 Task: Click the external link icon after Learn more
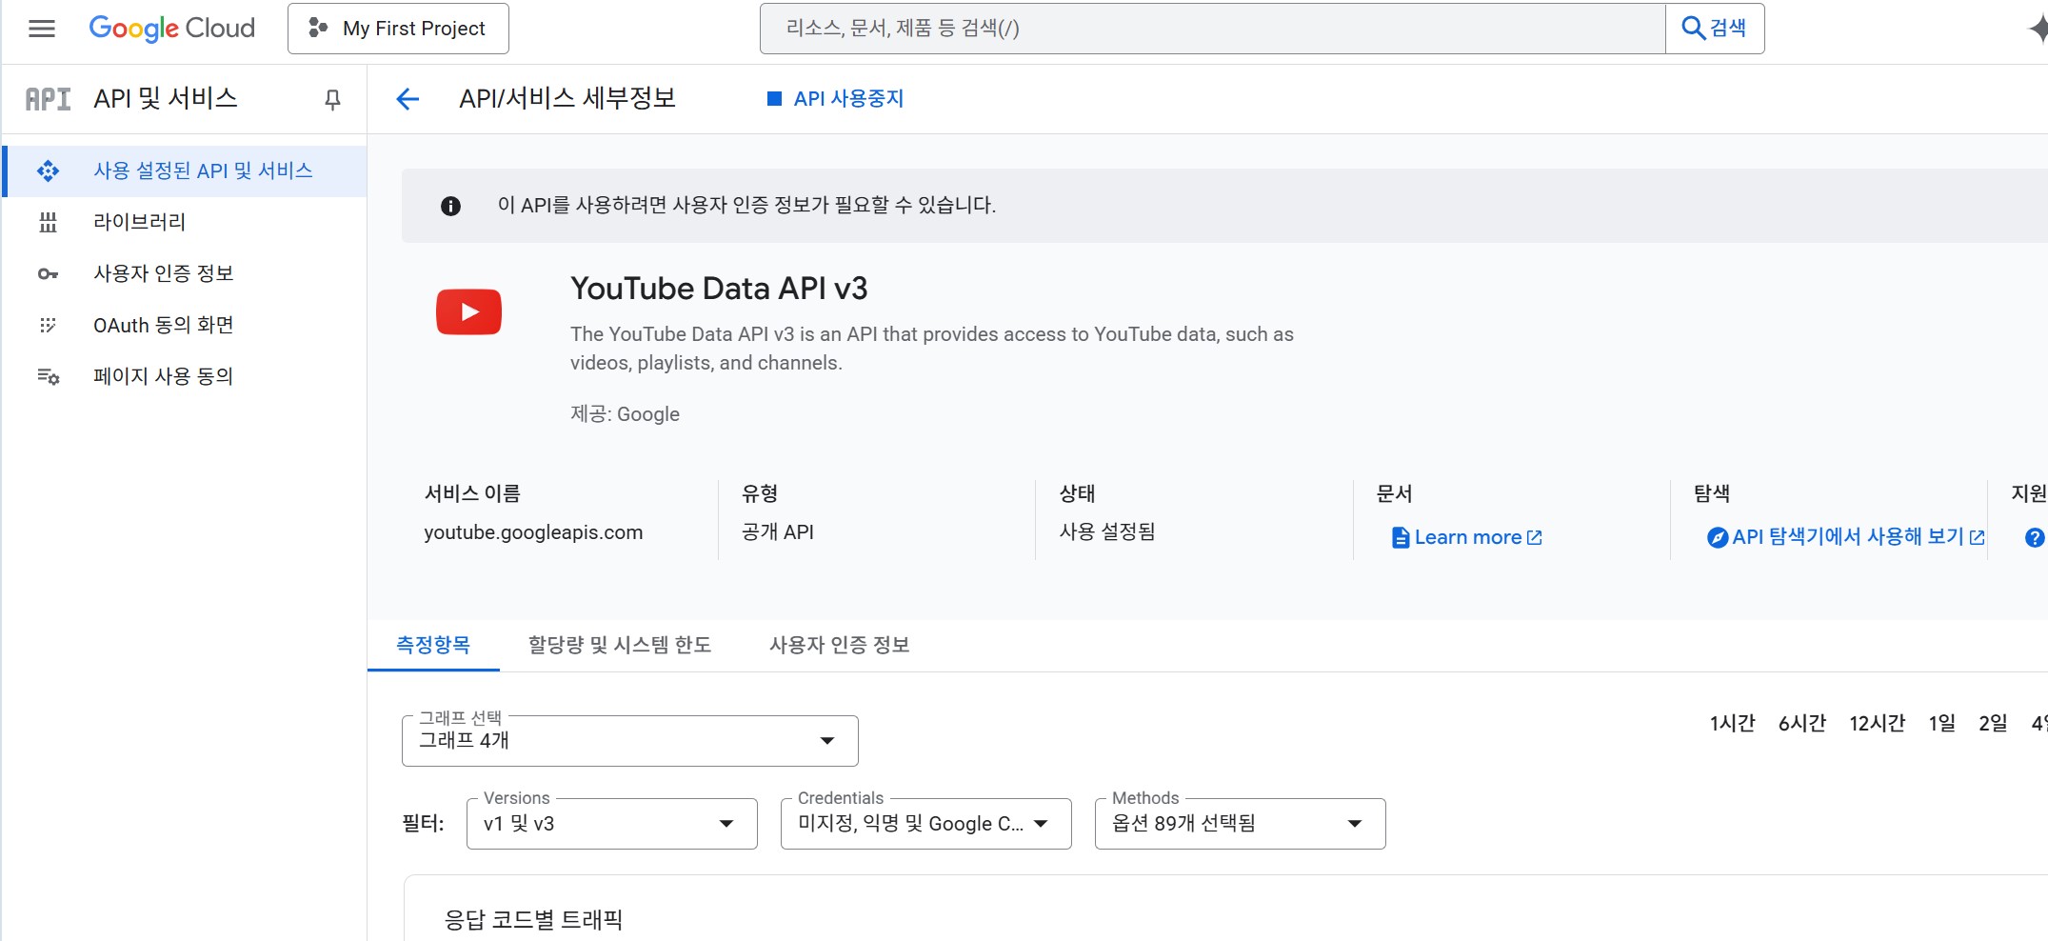(1534, 538)
